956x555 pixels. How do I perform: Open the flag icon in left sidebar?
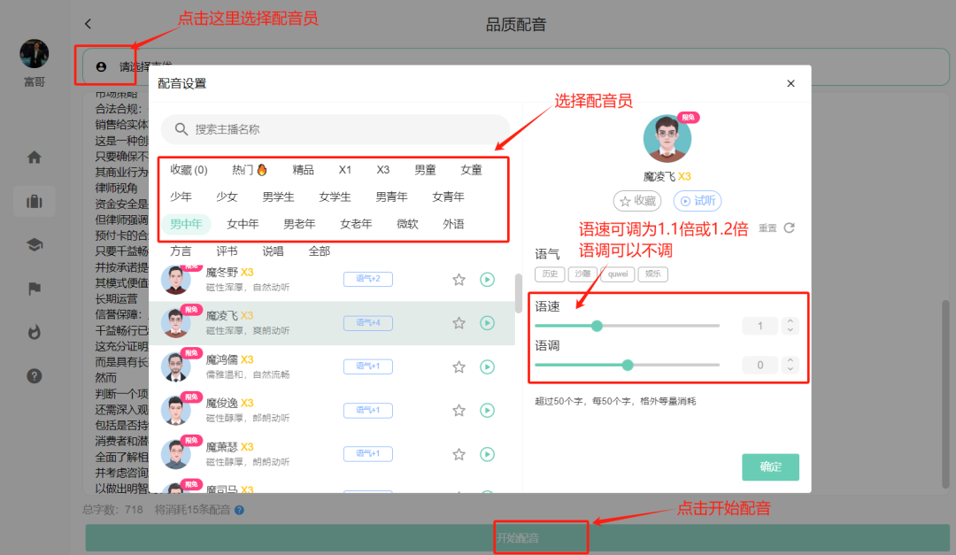(35, 289)
